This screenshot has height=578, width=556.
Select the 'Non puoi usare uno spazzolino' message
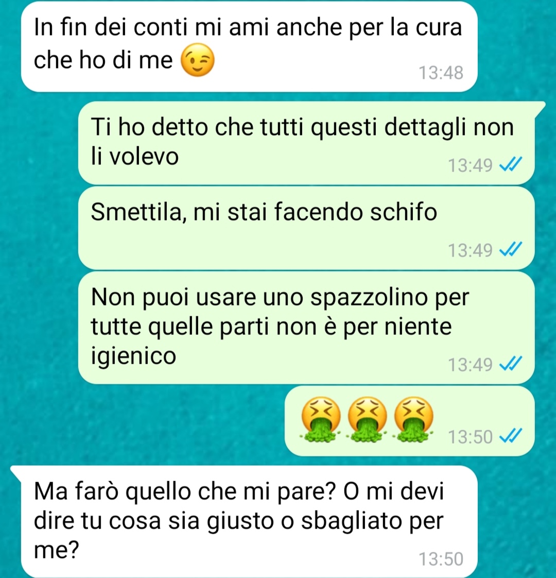[x=306, y=328]
